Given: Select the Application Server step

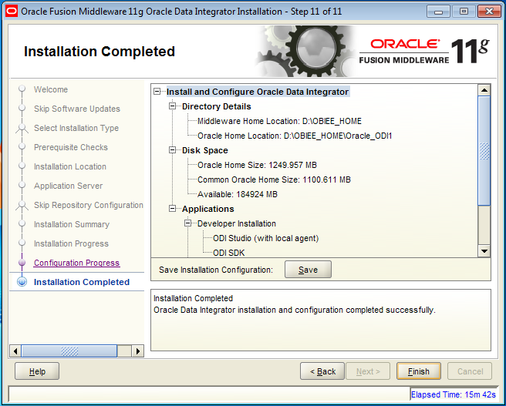Looking at the screenshot, I should (69, 186).
